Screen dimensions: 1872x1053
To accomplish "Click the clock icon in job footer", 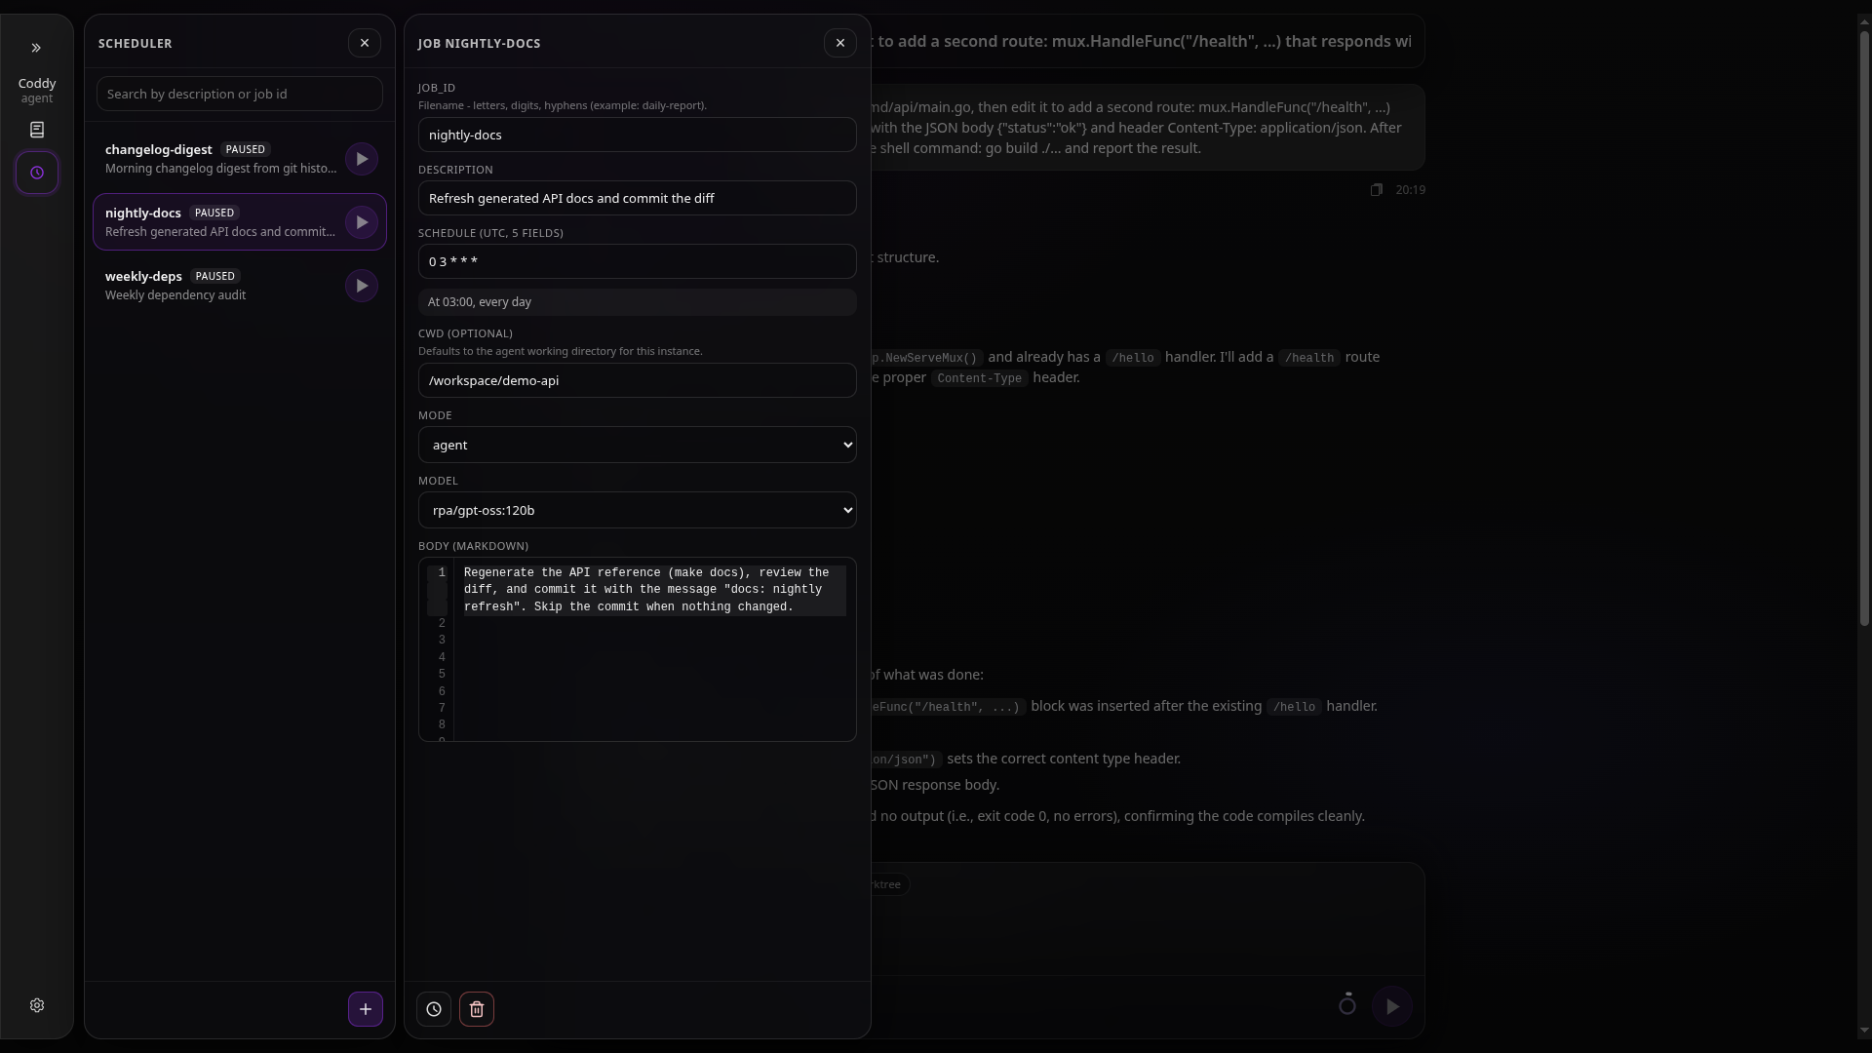I will point(434,1009).
